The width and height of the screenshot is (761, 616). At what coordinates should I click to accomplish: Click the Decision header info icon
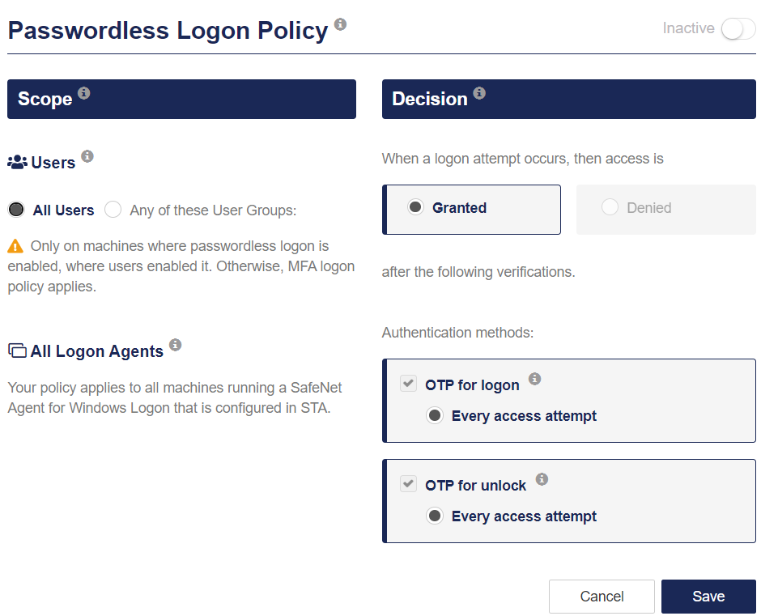click(x=479, y=92)
